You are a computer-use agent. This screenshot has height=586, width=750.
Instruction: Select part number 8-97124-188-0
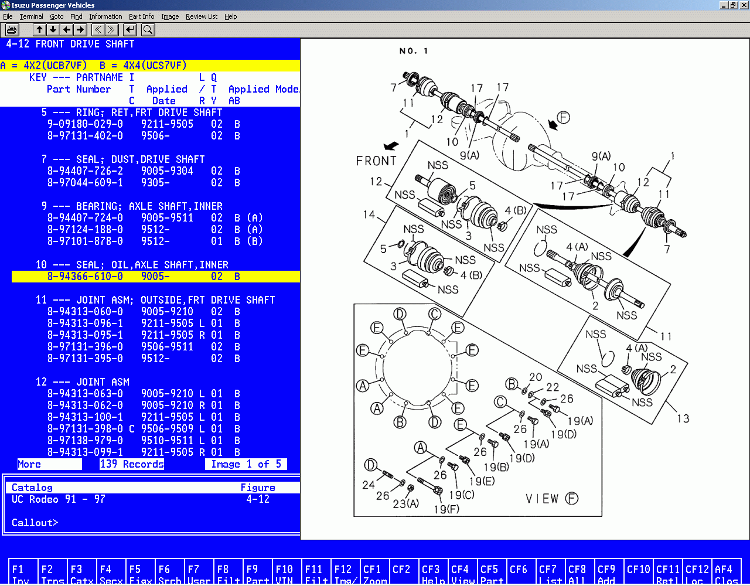[x=85, y=230]
